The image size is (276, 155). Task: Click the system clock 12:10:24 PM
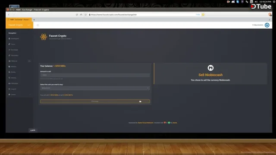coord(265,2)
